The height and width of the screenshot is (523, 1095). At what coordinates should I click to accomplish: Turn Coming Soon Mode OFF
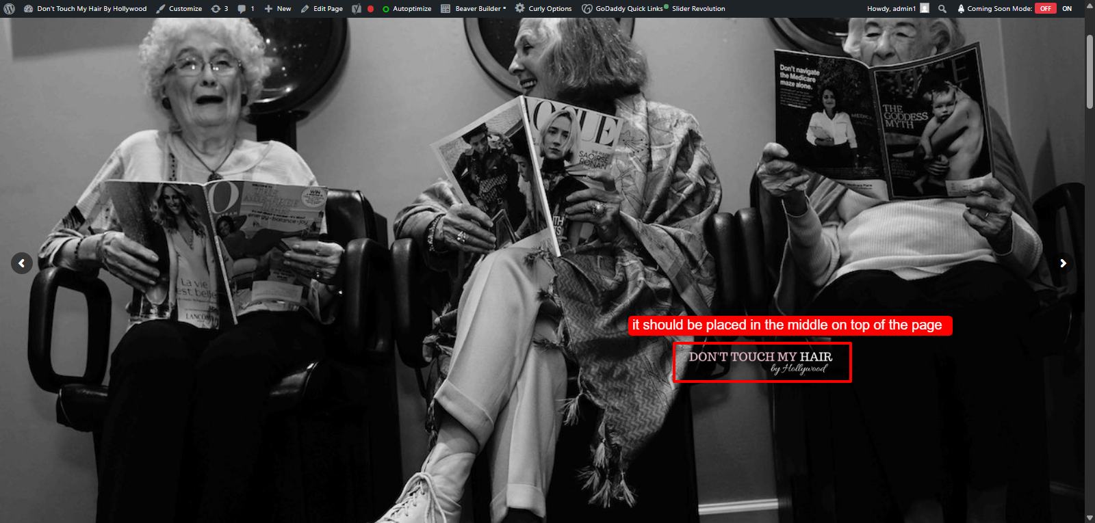click(1045, 9)
